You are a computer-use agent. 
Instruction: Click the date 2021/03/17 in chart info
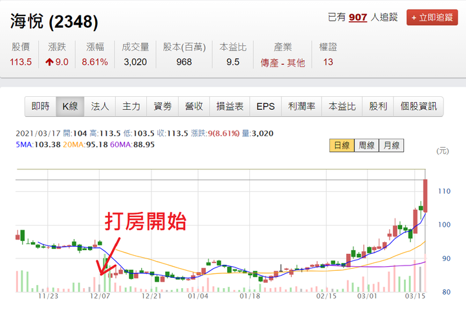click(x=38, y=134)
